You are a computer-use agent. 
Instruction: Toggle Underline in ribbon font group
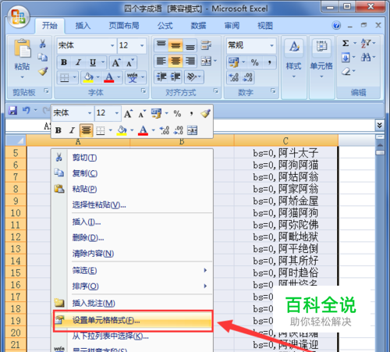pyautogui.click(x=93, y=62)
